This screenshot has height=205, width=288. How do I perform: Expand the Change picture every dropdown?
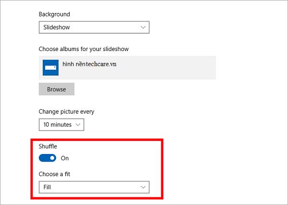(61, 125)
